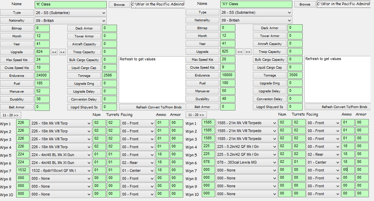Image resolution: width=374 pixels, height=201 pixels.
Task: Click K Class Belt Armor field showing 0
Action: [x=42, y=107]
